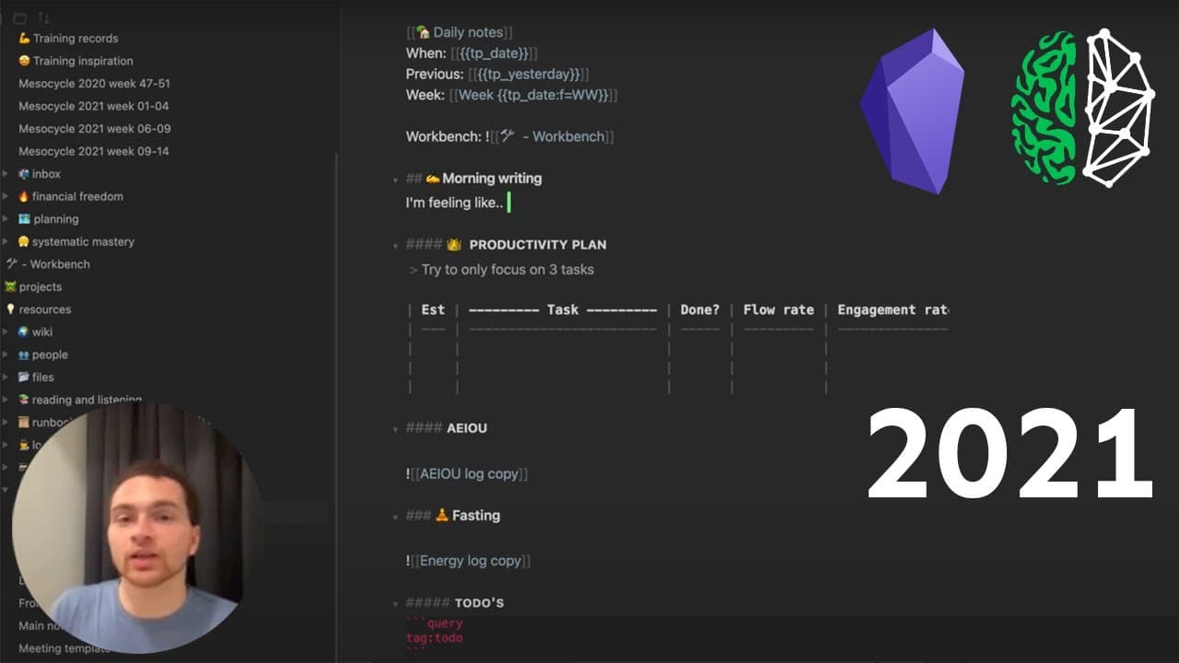
Task: Click the tag:todo query line
Action: pos(435,638)
